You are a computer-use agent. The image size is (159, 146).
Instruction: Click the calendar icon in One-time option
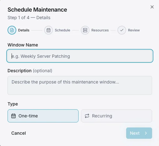coord(13,116)
